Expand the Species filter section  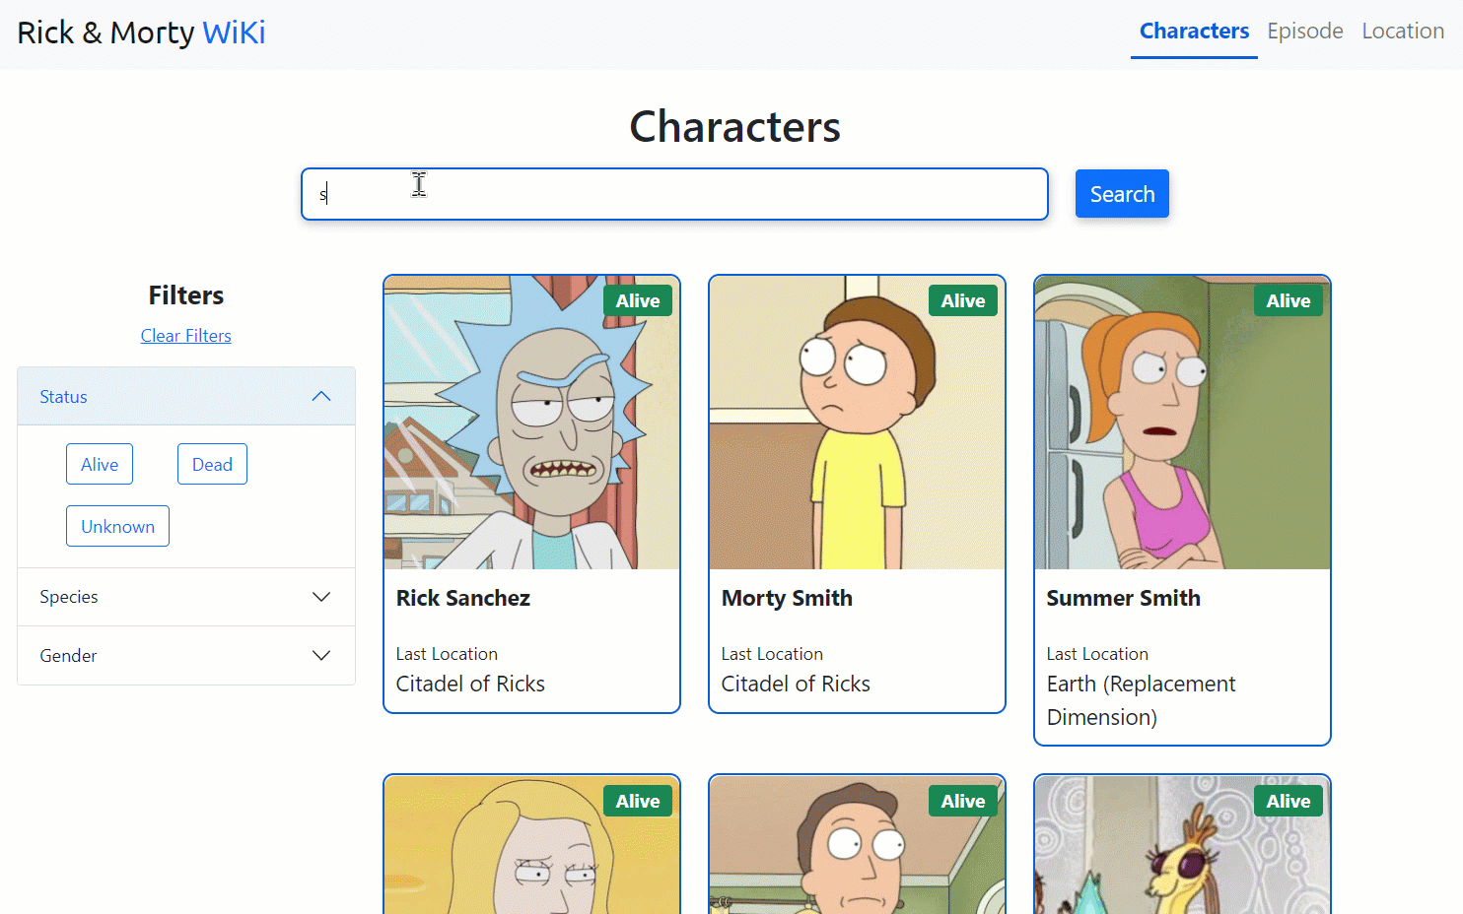[186, 597]
